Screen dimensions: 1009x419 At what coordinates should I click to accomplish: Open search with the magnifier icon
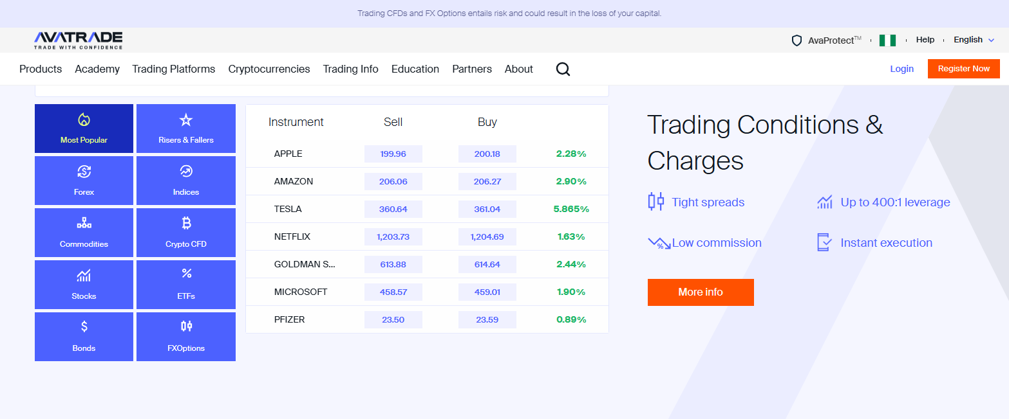(563, 69)
